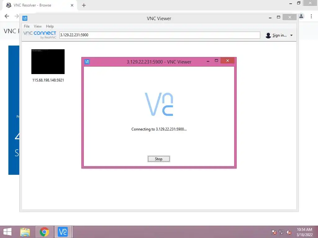The height and width of the screenshot is (238, 318).
Task: Select the 115.68.198.148:5921 connection thumbnail
Action: 48,62
